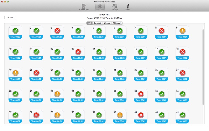
Task: Open question 38 red cross card
Action: [36, 117]
